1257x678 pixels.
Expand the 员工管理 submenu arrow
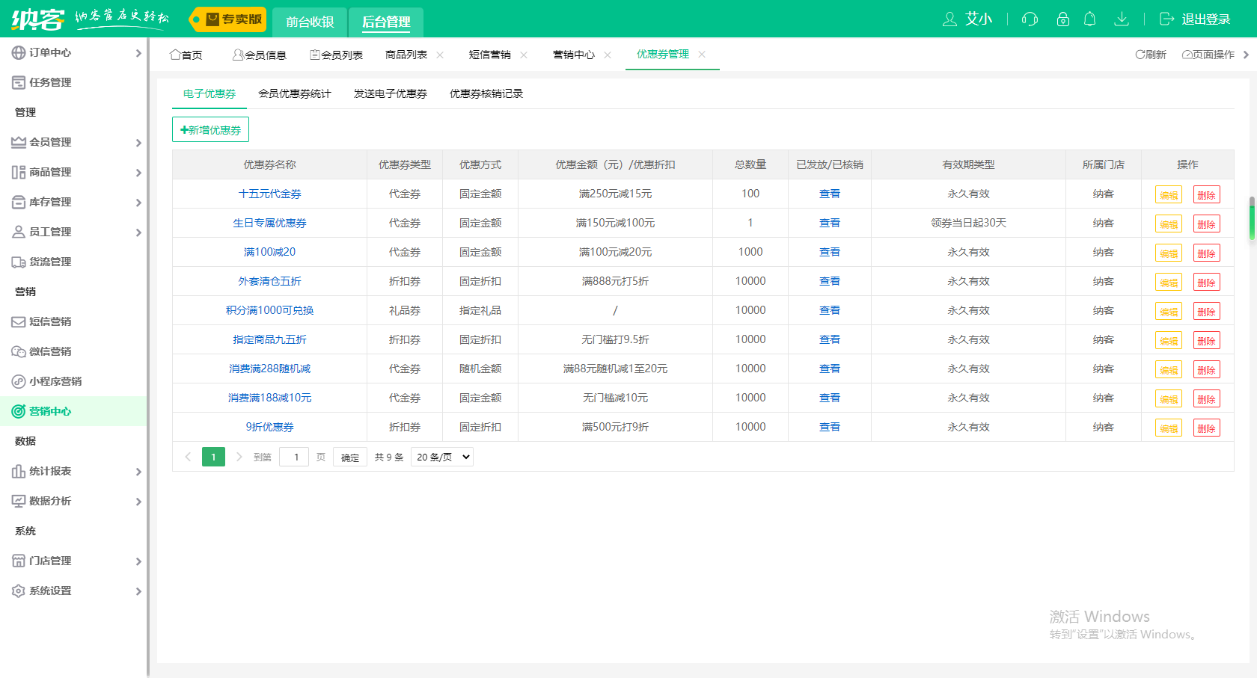[x=138, y=232]
